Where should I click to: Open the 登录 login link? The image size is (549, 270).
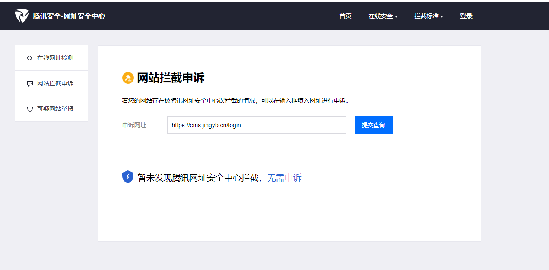click(x=466, y=16)
